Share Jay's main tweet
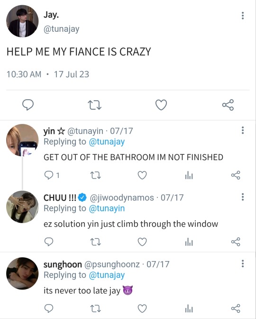256x319 pixels. coord(228,105)
